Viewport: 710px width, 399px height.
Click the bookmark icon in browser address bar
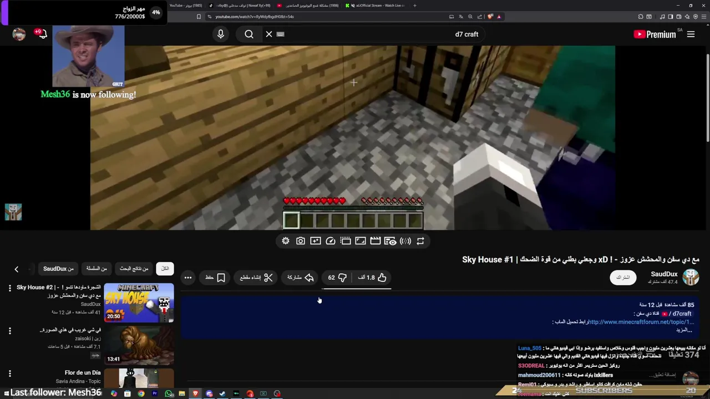pos(199,17)
